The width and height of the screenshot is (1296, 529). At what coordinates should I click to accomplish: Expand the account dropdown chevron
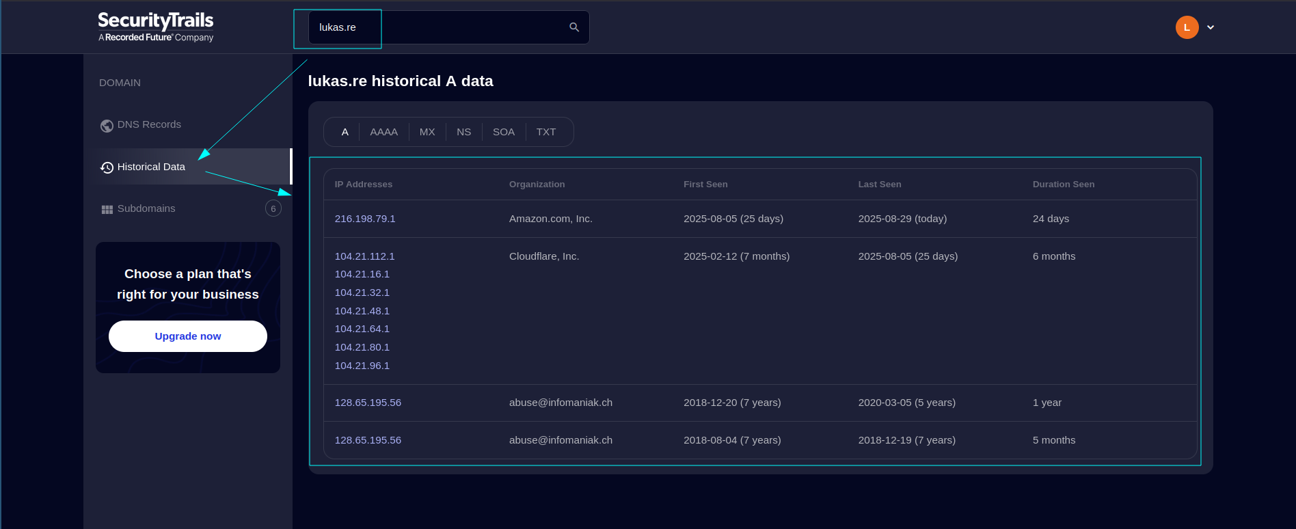coord(1211,27)
